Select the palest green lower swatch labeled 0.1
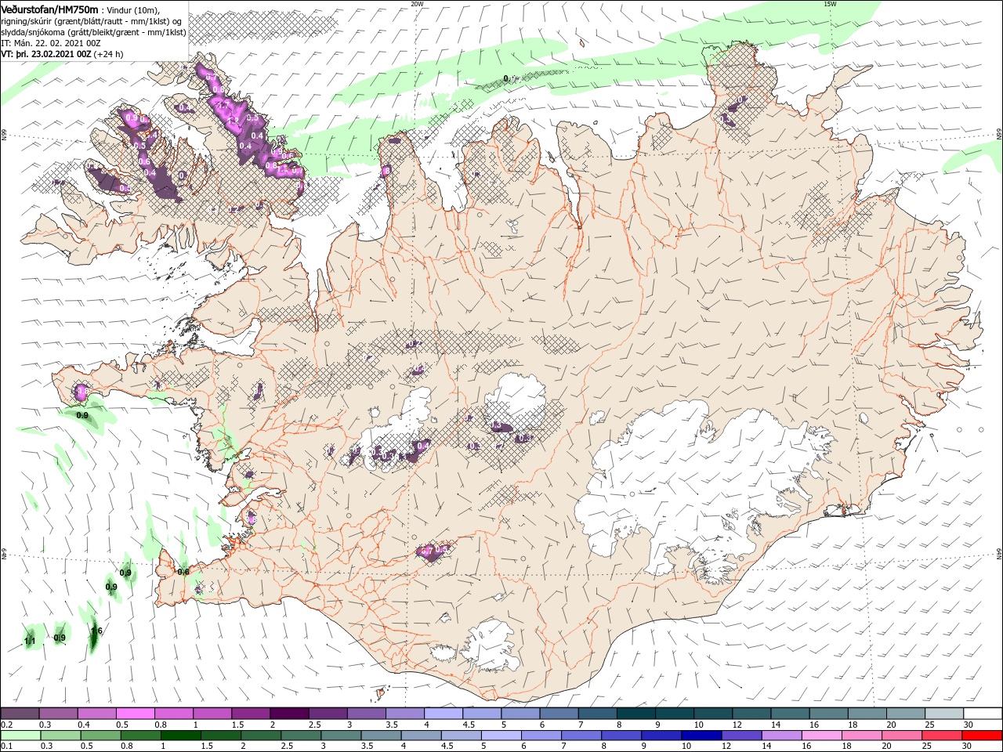 click(x=20, y=736)
